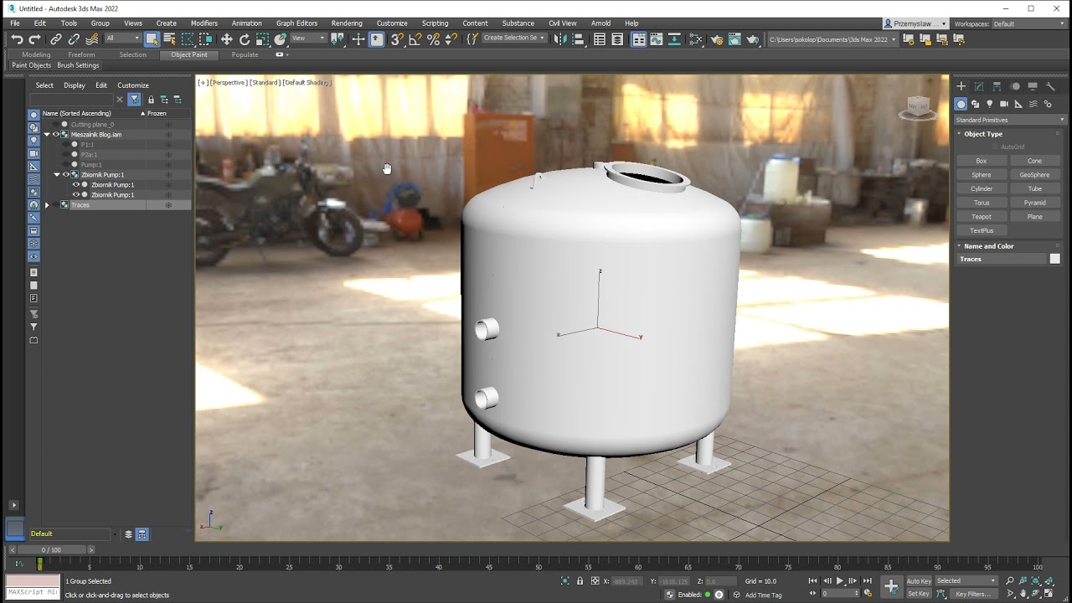Switch to the Modify panel tab icon
1072x603 pixels.
[979, 86]
